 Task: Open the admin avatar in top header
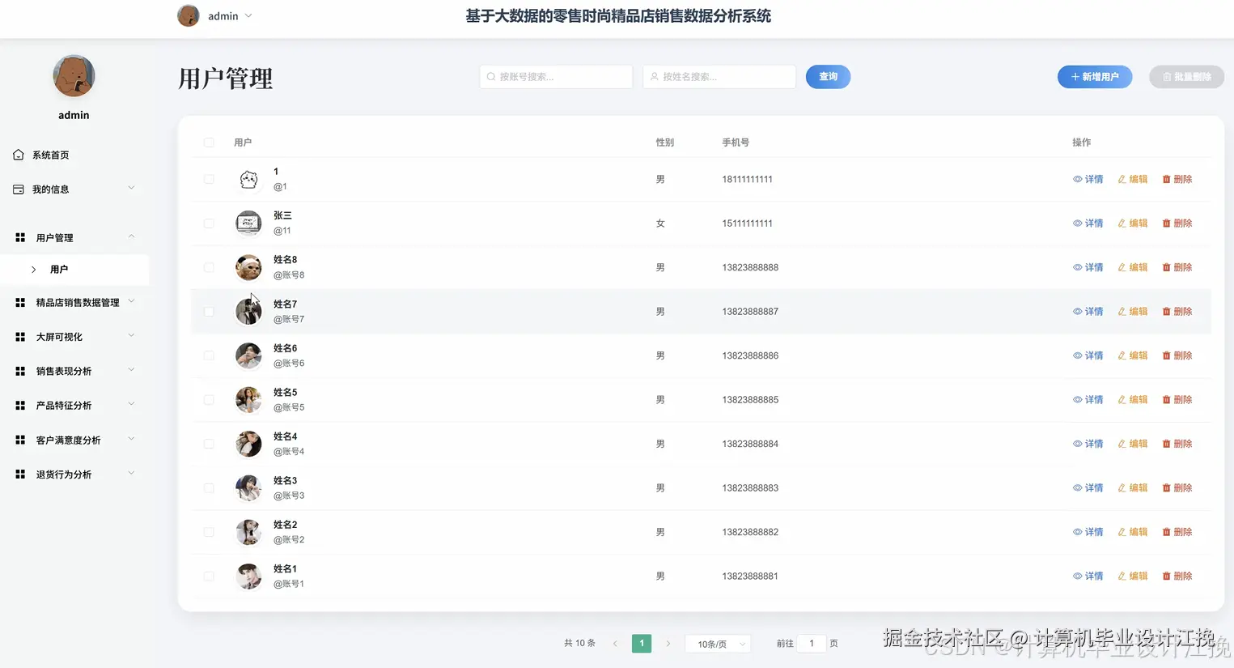point(189,15)
